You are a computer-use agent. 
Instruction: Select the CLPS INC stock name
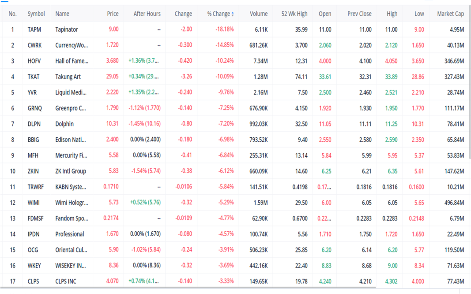[66, 281]
